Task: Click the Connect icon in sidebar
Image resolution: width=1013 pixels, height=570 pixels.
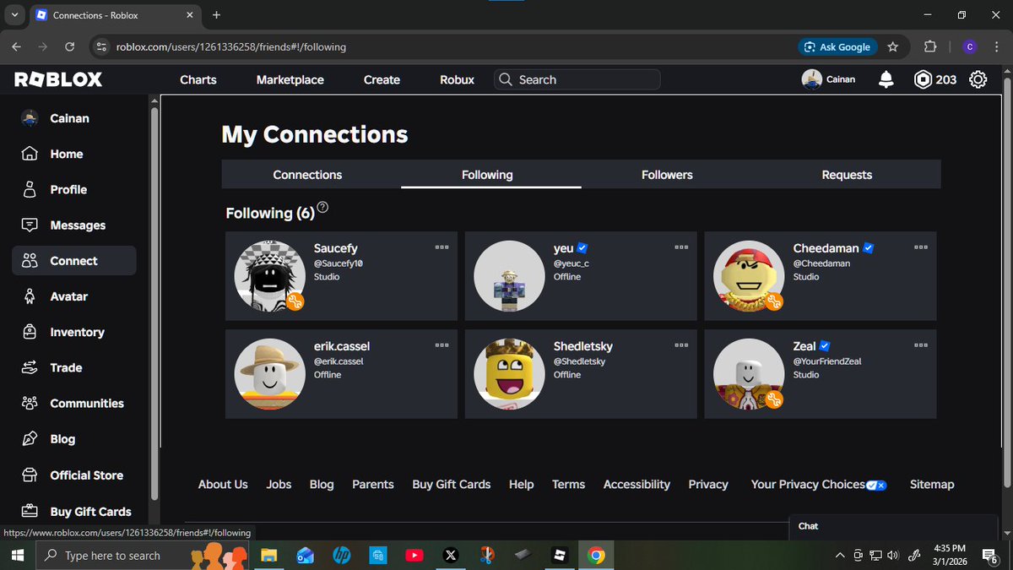Action: click(x=30, y=261)
